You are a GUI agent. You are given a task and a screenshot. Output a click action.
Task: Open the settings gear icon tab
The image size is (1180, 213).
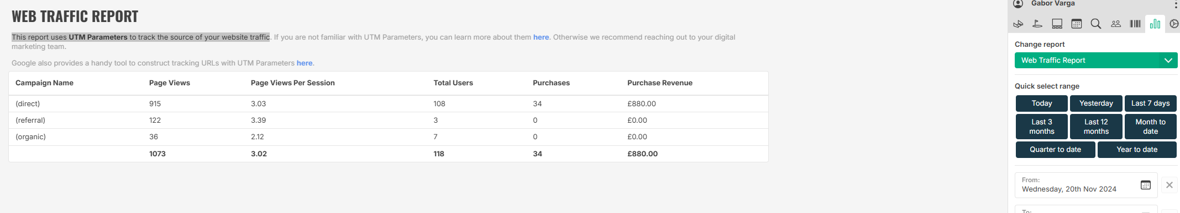[x=1174, y=24]
